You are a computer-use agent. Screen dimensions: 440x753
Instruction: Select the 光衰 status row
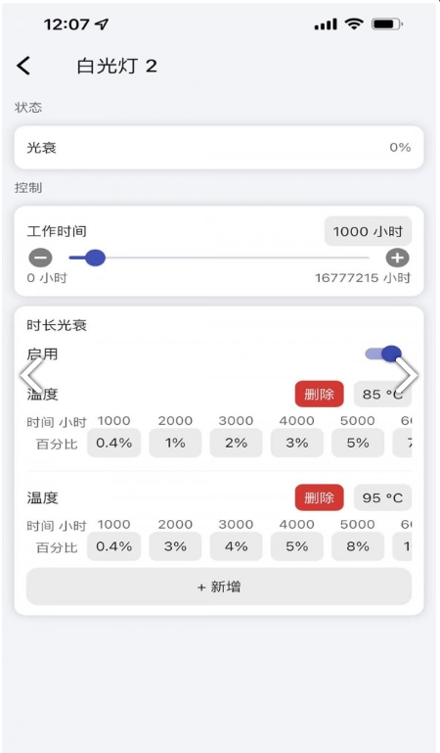pos(219,148)
